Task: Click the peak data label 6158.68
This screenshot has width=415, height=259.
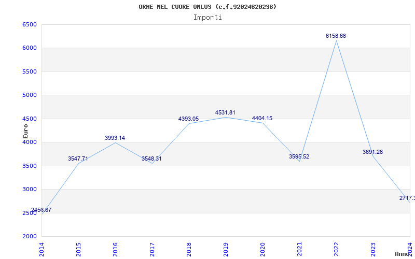Action: (x=336, y=36)
